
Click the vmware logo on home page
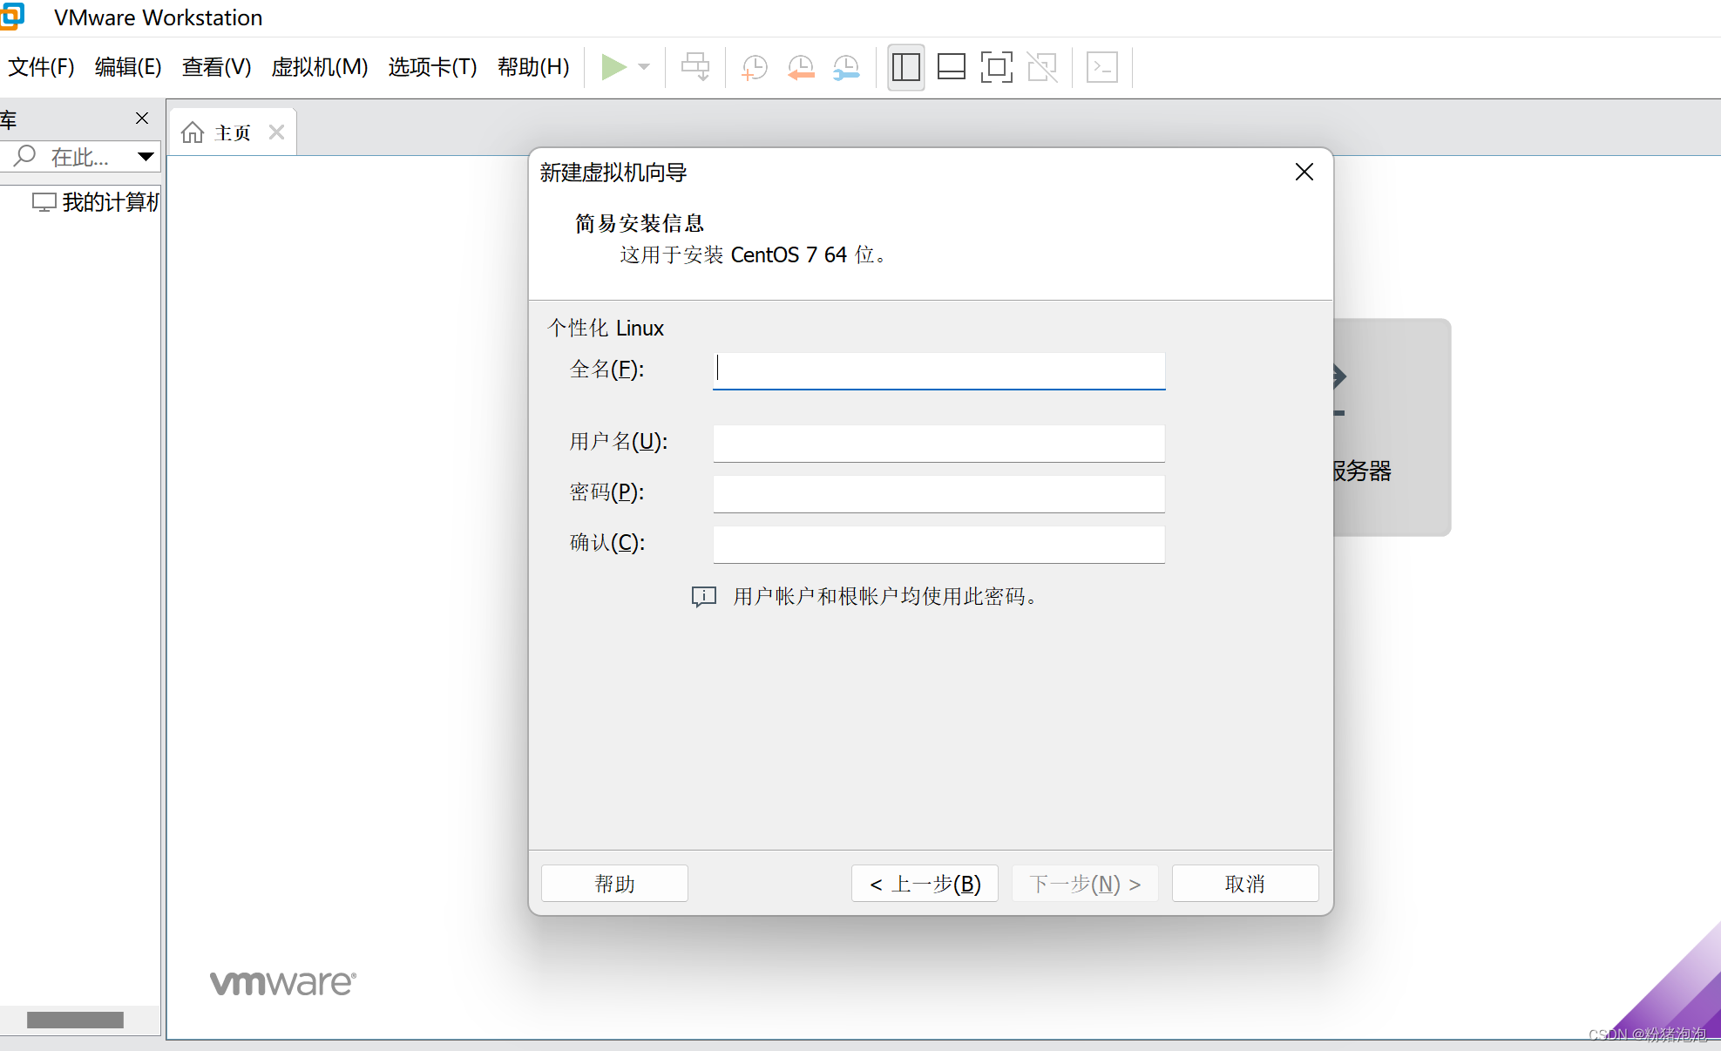[283, 982]
